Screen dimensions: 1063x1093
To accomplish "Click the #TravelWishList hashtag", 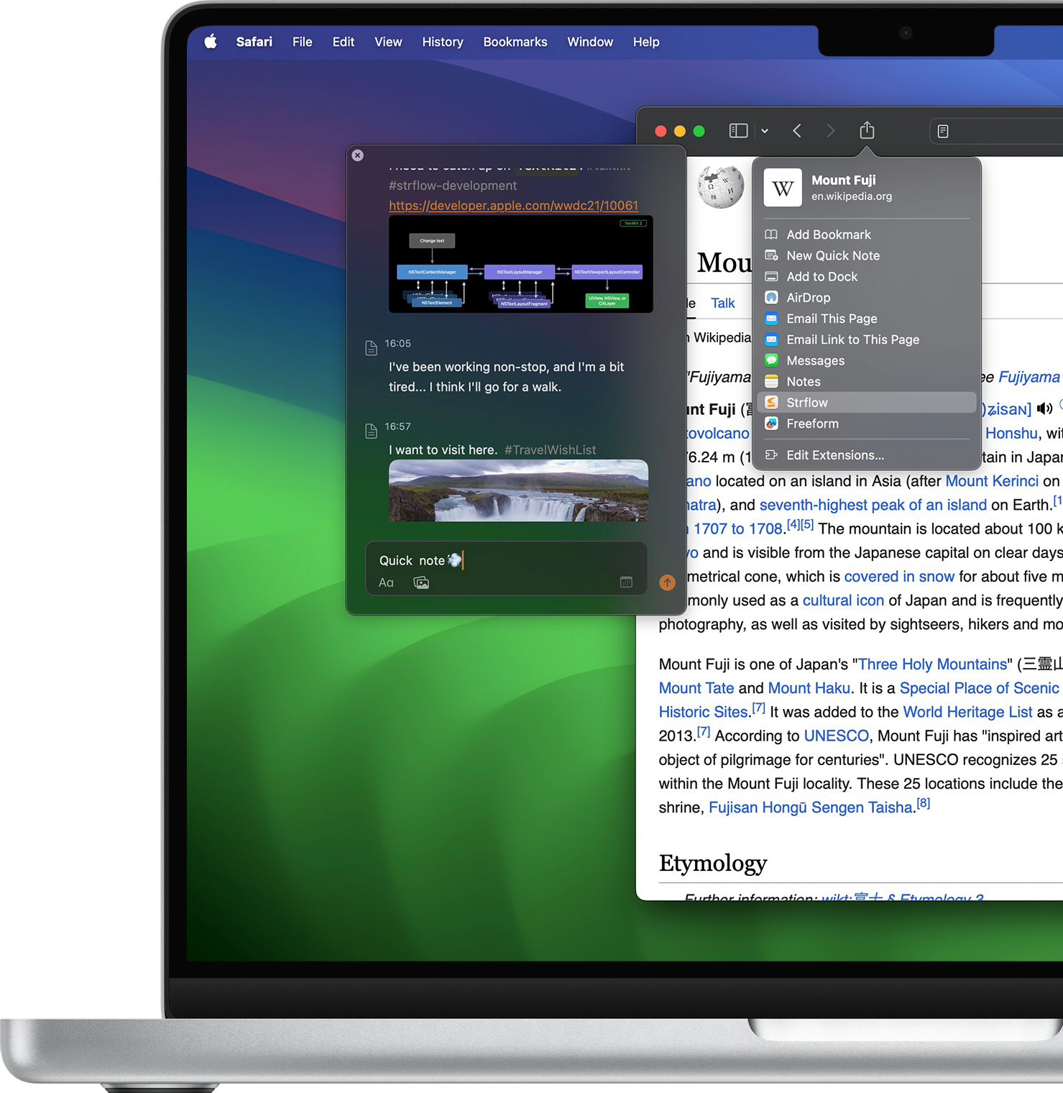I will (x=550, y=450).
